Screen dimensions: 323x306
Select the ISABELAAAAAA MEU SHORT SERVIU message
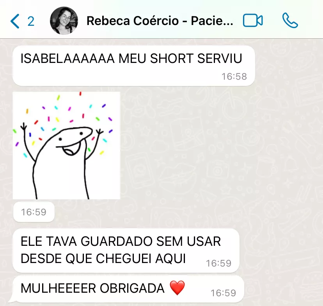pos(134,66)
